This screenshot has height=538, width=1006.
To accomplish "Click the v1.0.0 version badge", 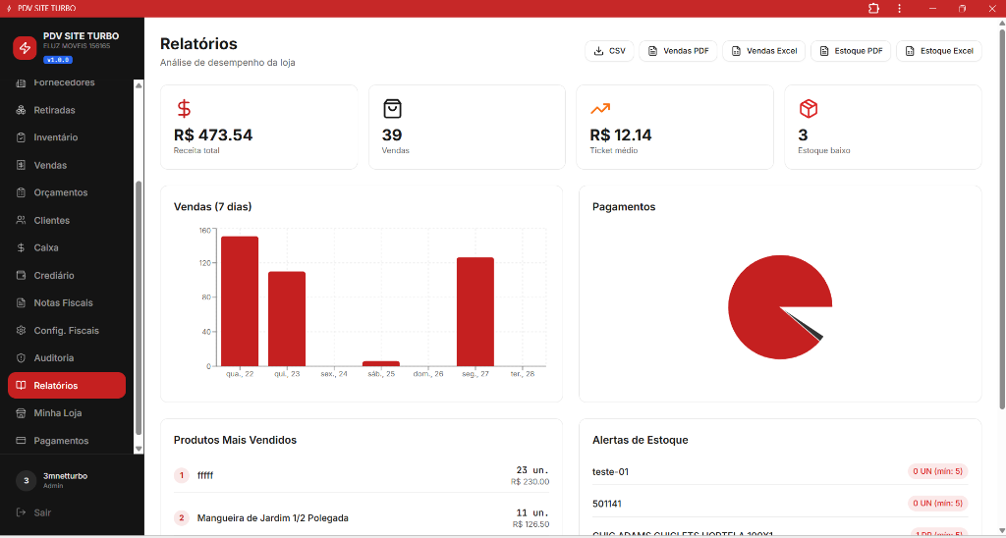I will point(58,60).
